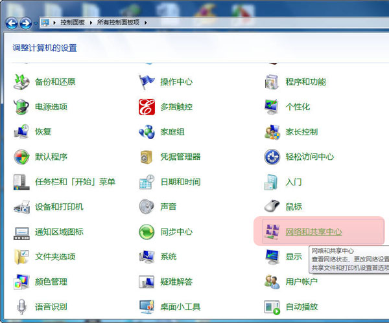
Task: Click the 声音 speaker icon
Action: click(x=147, y=207)
